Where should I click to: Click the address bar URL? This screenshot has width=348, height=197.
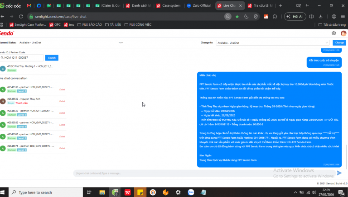(61, 17)
